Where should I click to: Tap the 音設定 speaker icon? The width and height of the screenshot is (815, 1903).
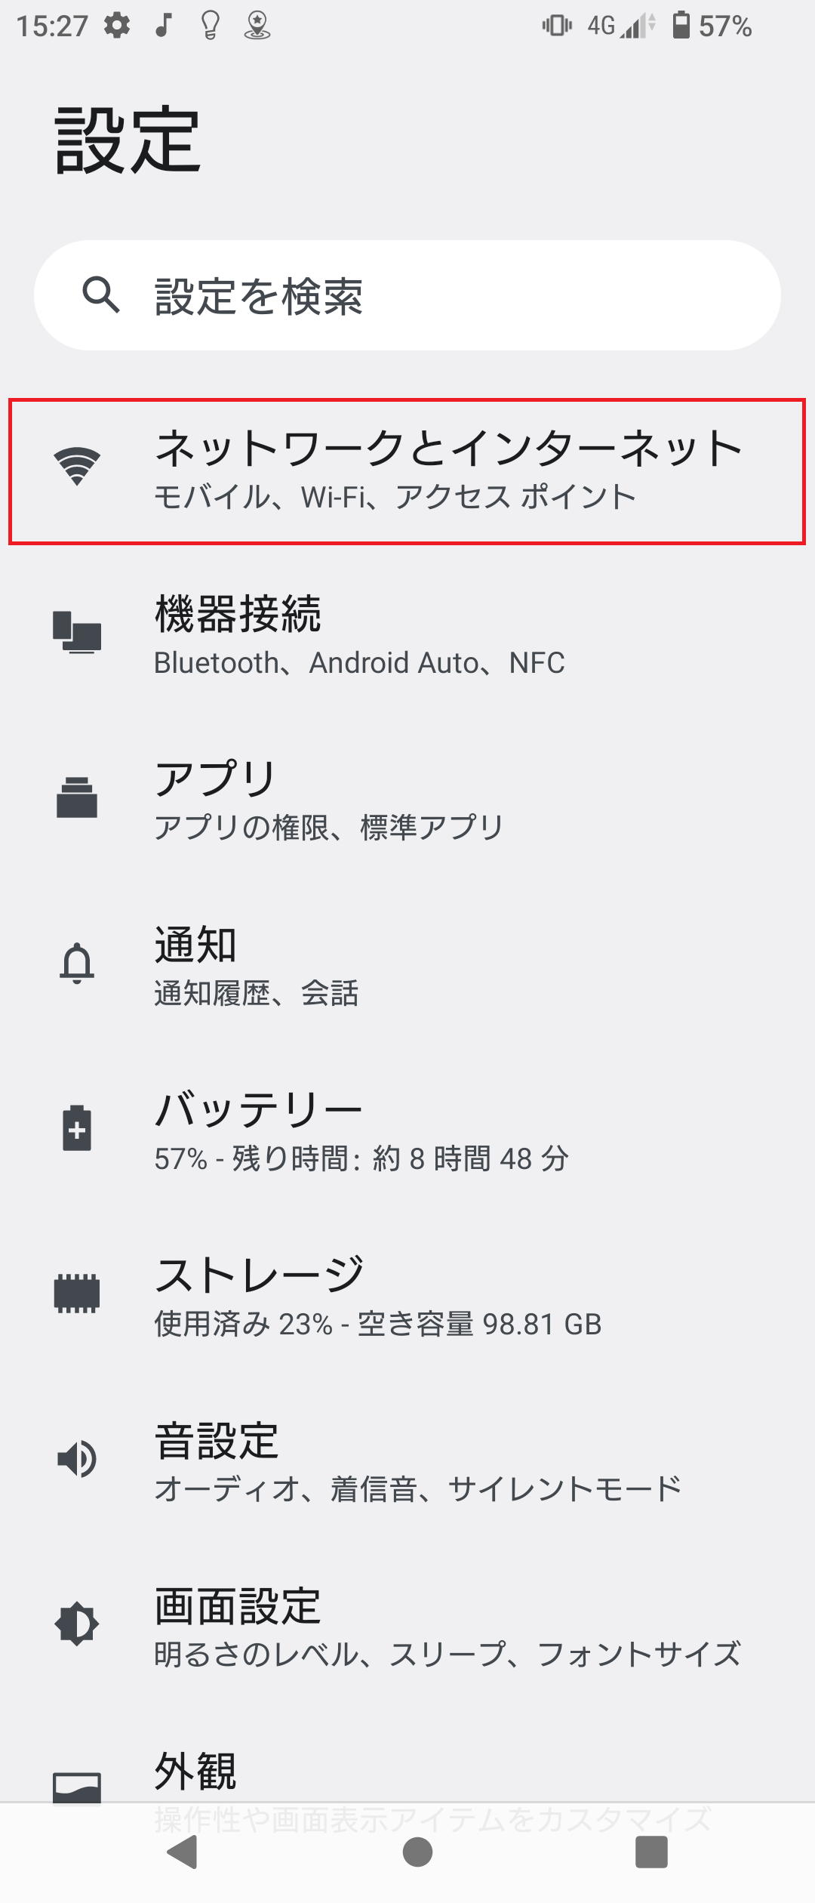77,1459
